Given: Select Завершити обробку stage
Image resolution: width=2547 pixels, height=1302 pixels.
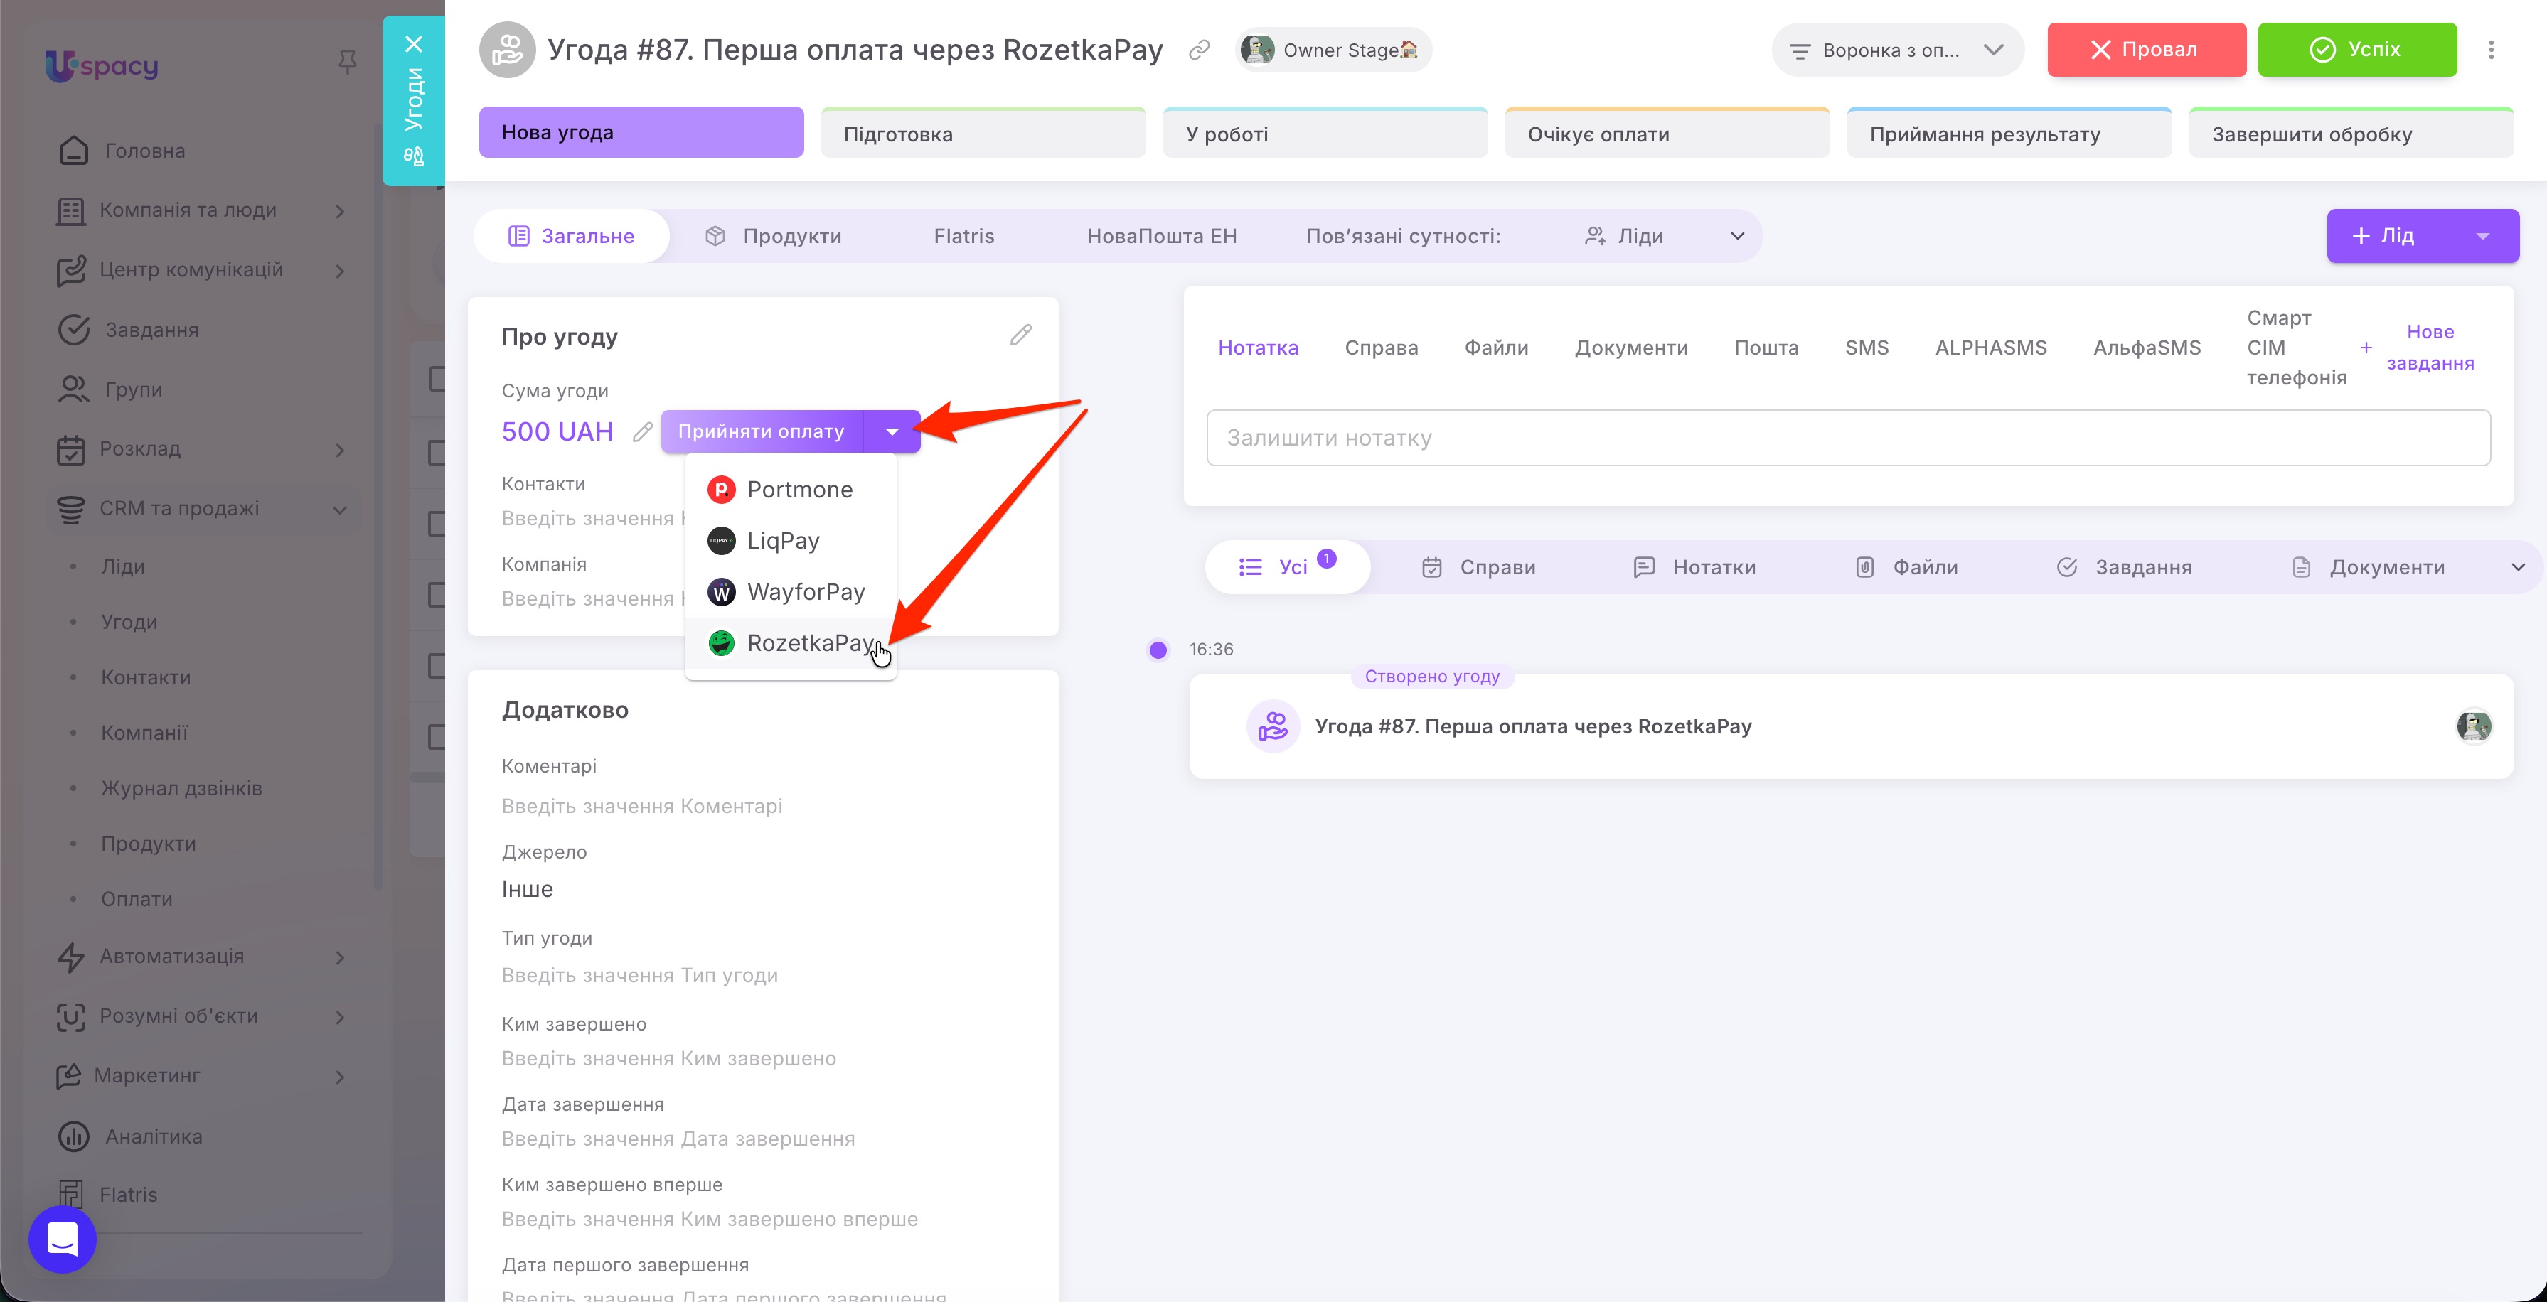Looking at the screenshot, I should point(2351,134).
